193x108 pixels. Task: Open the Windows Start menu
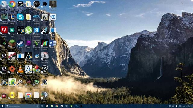click(2, 106)
